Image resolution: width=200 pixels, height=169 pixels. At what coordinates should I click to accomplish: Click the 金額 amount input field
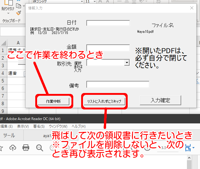108,48
